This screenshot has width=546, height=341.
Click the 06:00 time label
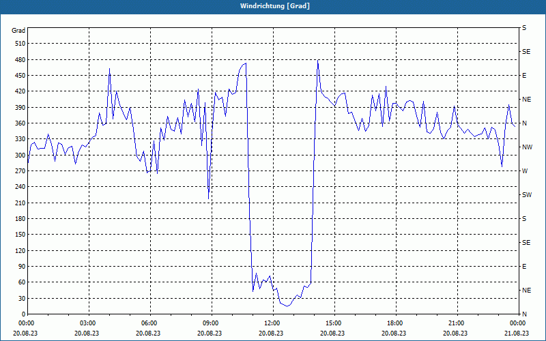[x=148, y=323]
